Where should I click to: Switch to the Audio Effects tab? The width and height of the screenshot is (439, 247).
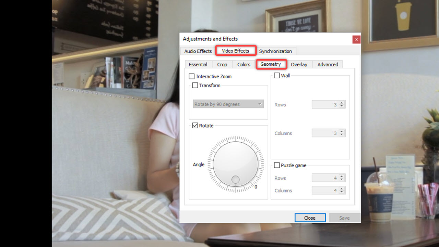pyautogui.click(x=198, y=51)
